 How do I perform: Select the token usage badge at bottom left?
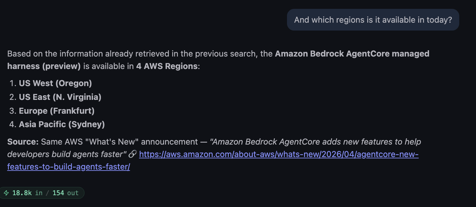42,193
